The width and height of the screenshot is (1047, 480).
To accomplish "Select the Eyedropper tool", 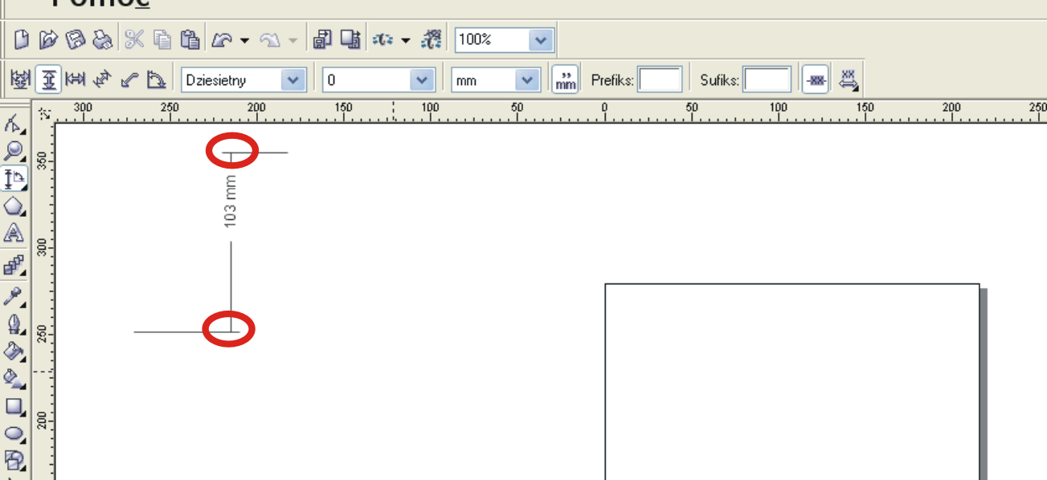I will click(14, 297).
